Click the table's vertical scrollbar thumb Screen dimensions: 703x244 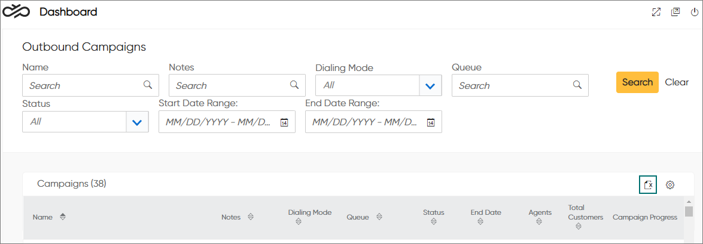(688, 211)
